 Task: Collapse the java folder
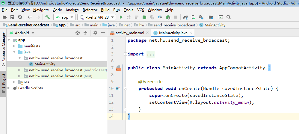tap(14, 52)
